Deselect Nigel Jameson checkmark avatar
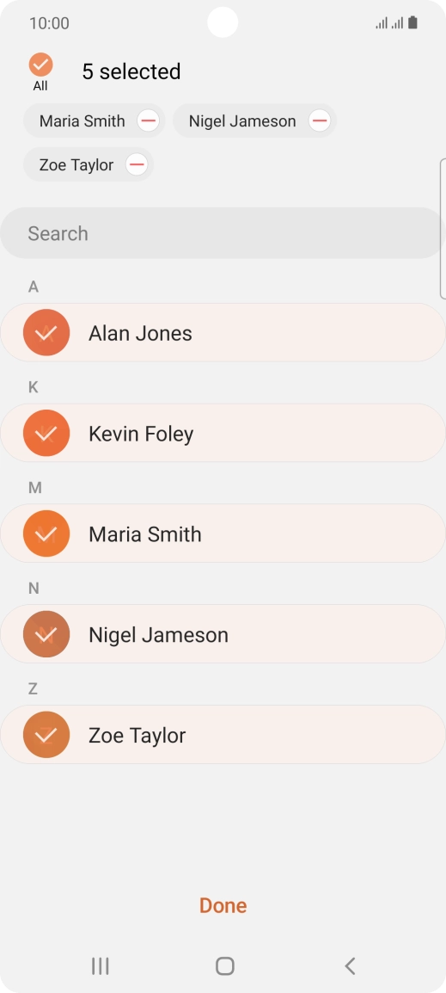Screen dimensions: 446x993 46,634
